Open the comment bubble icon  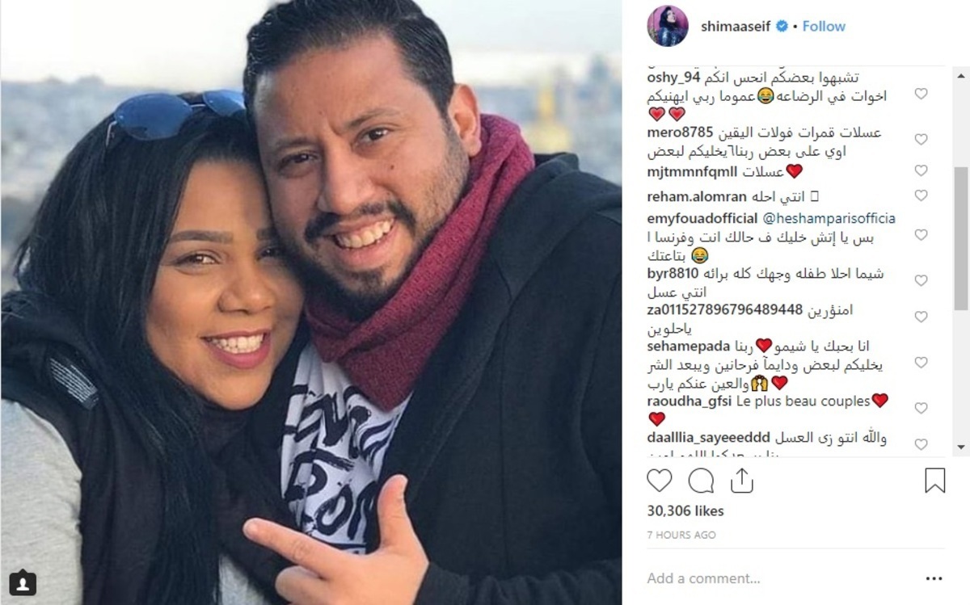(701, 481)
